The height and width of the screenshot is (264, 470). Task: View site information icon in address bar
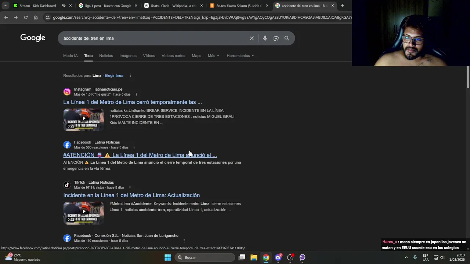coord(47,17)
